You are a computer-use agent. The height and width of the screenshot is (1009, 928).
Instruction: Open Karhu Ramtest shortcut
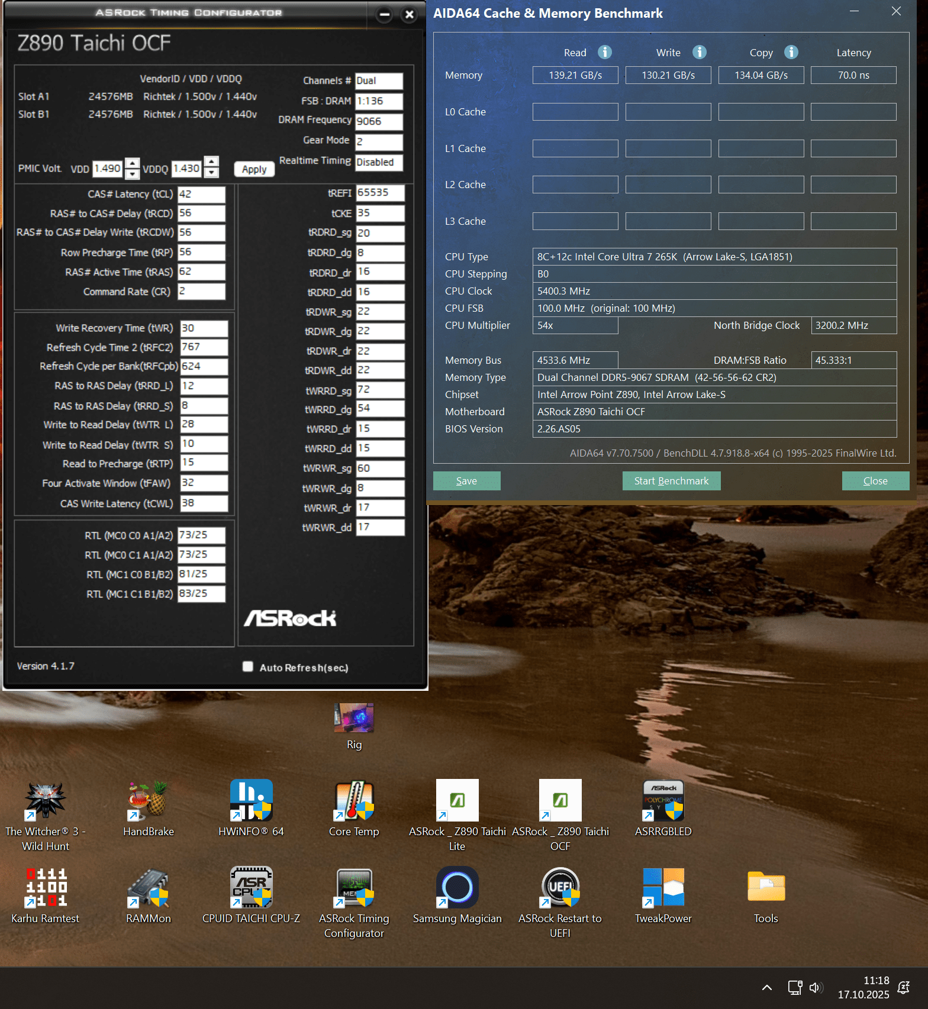46,895
